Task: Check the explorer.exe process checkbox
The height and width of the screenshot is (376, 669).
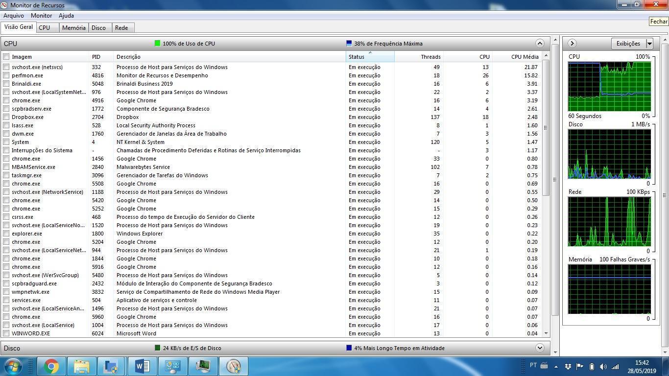Action: point(6,234)
